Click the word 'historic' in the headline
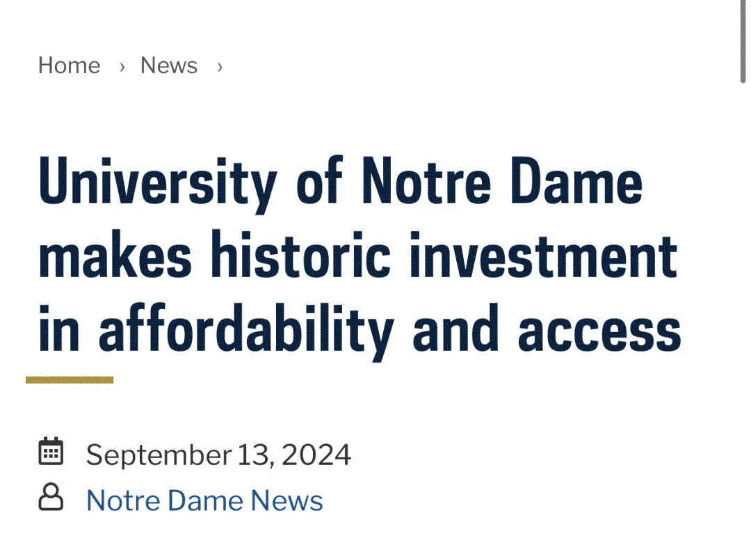Viewport: 751px width, 543px height. pos(301,255)
